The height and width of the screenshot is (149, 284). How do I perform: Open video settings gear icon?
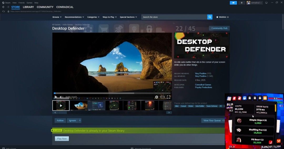pyautogui.click(x=156, y=97)
